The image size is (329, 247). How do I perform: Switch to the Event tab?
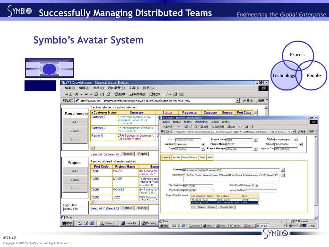pos(202,157)
